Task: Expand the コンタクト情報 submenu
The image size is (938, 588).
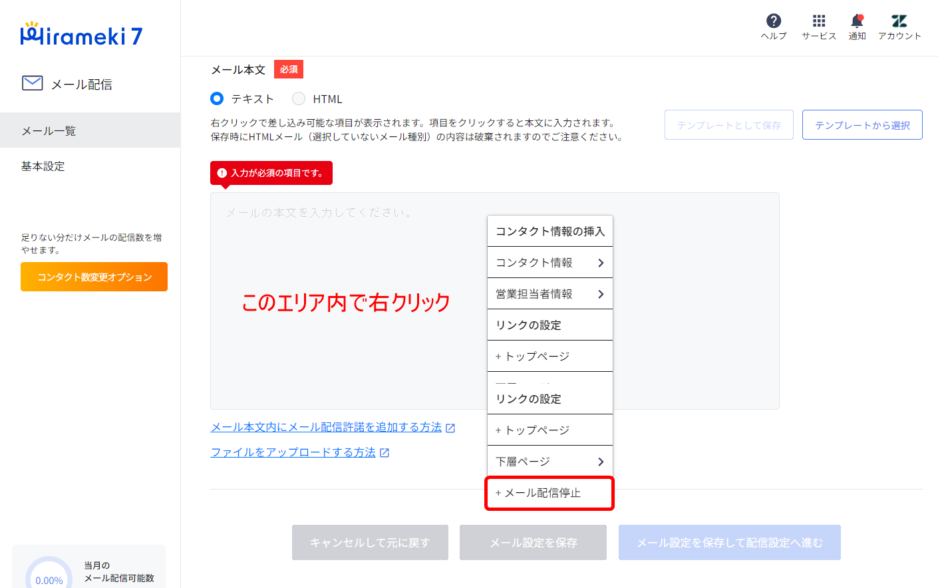Action: click(549, 263)
